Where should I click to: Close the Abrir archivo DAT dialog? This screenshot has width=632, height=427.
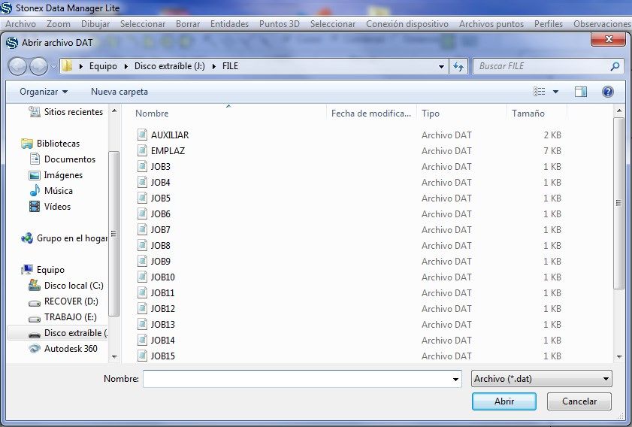pos(608,39)
